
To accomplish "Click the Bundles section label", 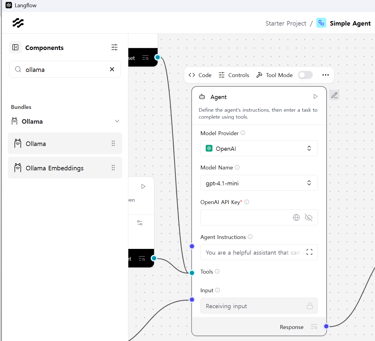I will (21, 107).
